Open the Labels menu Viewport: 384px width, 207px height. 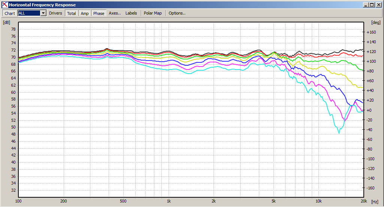pyautogui.click(x=131, y=13)
